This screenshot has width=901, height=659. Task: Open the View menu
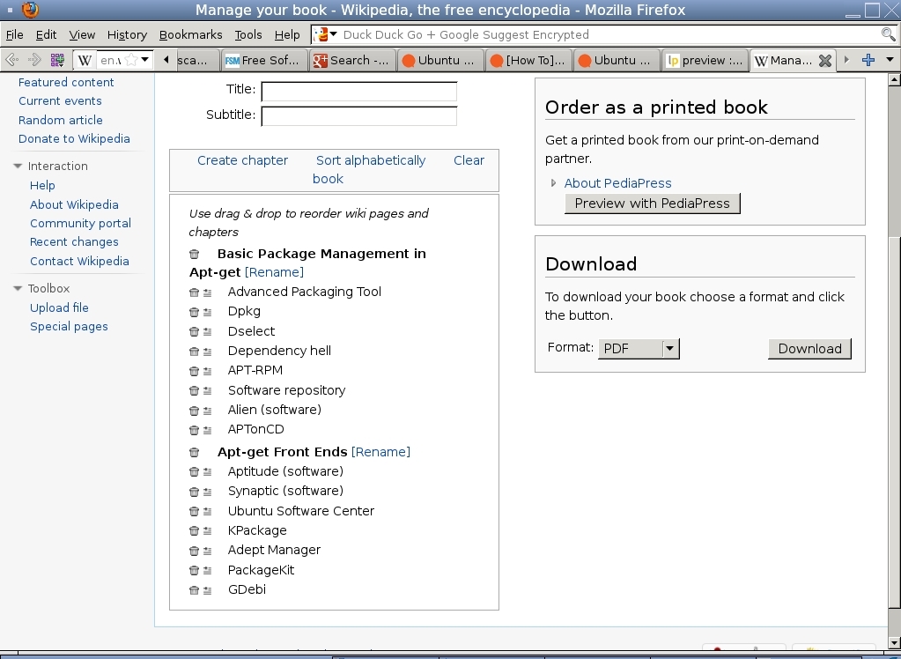click(x=82, y=35)
